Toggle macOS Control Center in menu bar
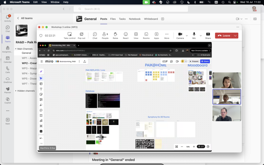Image resolution: width=264 pixels, height=165 pixels. coord(235,2)
